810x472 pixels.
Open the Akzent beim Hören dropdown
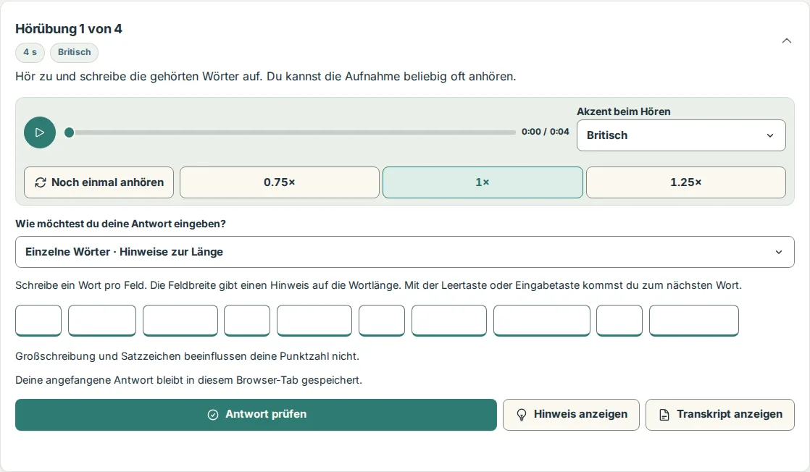coord(681,135)
